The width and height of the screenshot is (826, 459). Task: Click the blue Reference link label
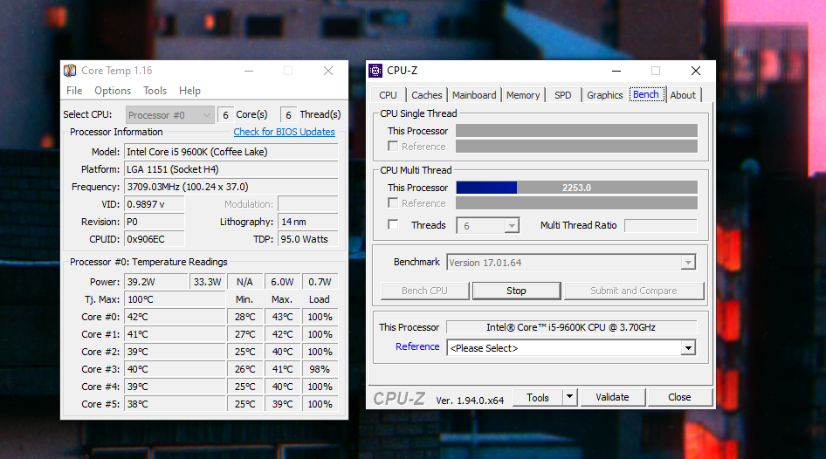417,346
